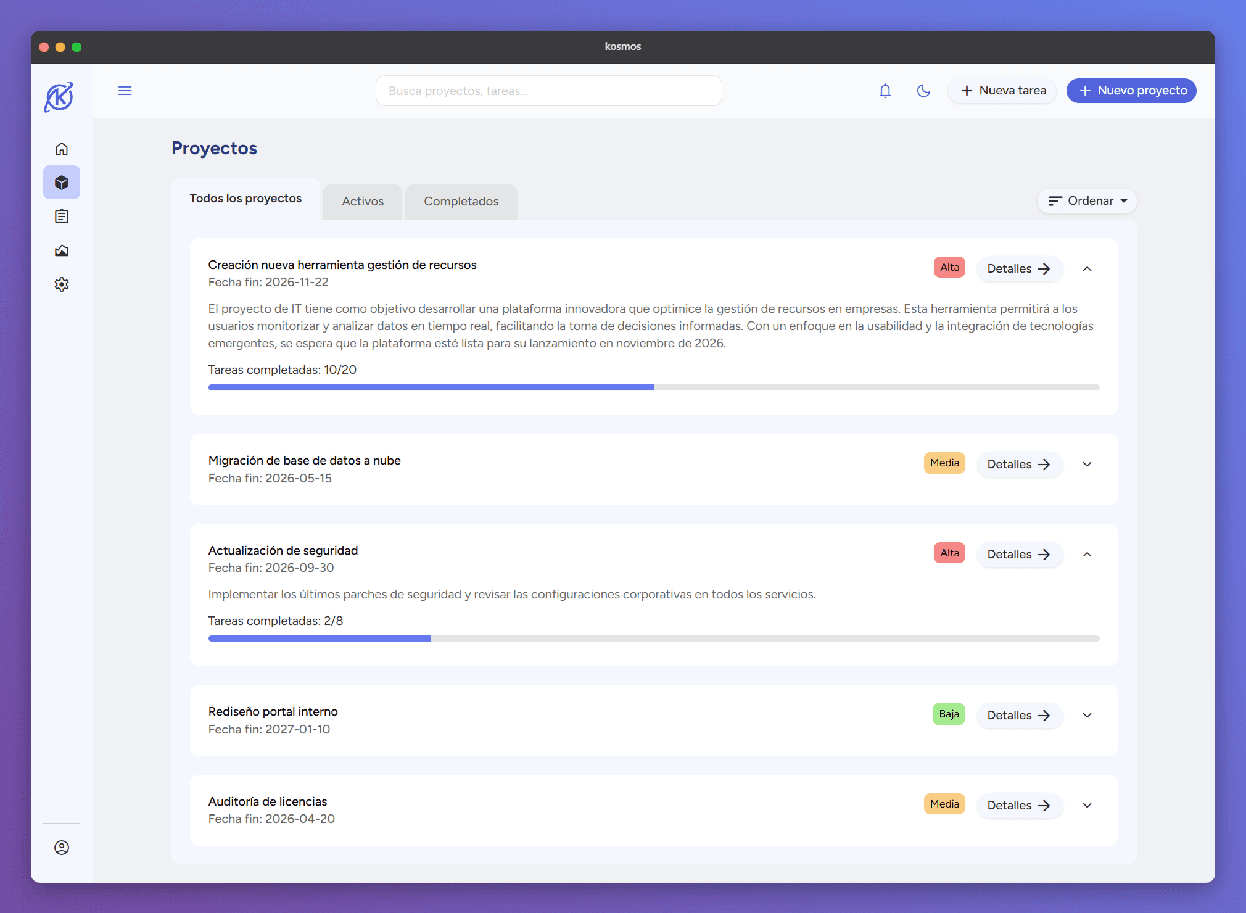This screenshot has height=913, width=1246.
Task: Switch to the Completados tab
Action: (461, 202)
